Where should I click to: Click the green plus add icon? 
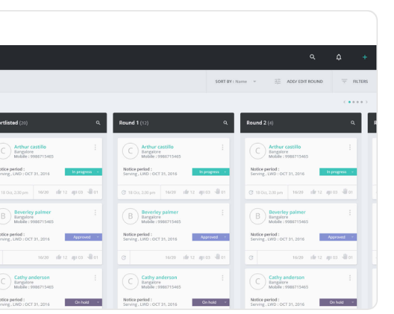point(364,57)
